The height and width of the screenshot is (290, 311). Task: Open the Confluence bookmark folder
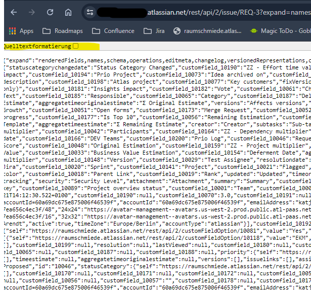click(113, 31)
